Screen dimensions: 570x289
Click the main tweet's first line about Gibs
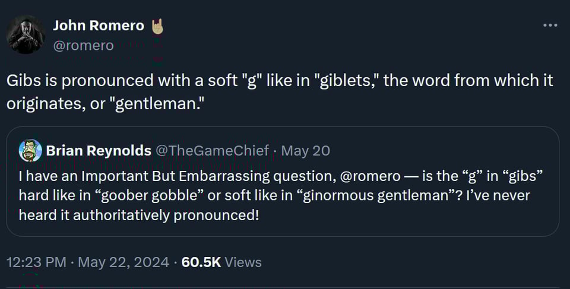coord(279,80)
